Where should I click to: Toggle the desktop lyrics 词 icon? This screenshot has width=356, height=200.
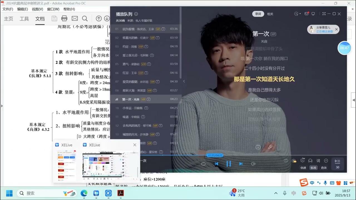click(318, 161)
